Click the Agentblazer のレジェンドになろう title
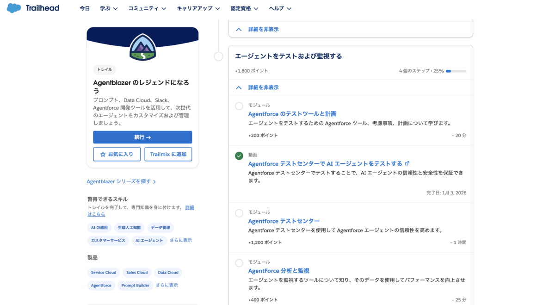 (141, 87)
